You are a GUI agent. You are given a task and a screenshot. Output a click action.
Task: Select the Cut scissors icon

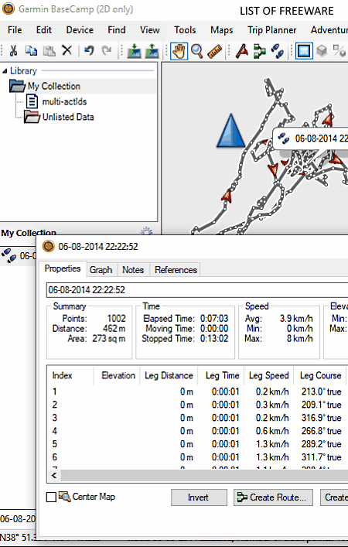click(x=13, y=51)
